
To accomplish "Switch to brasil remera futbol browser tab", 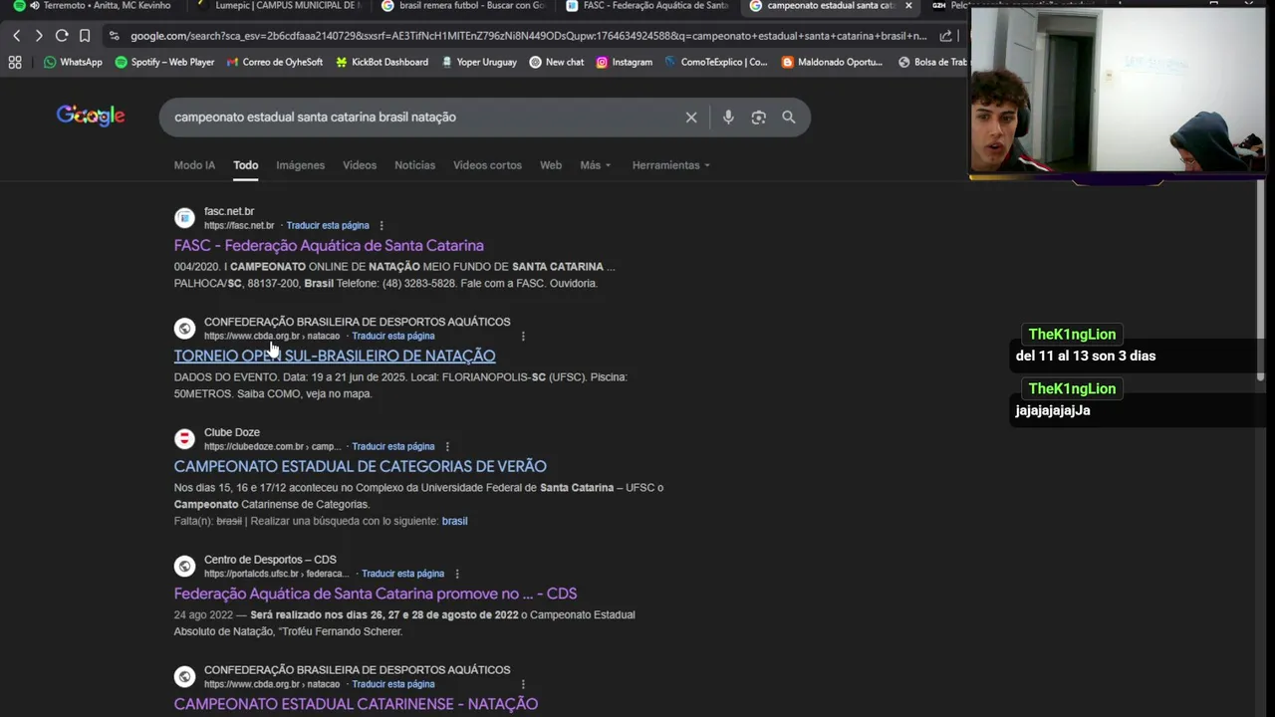I will [x=464, y=6].
